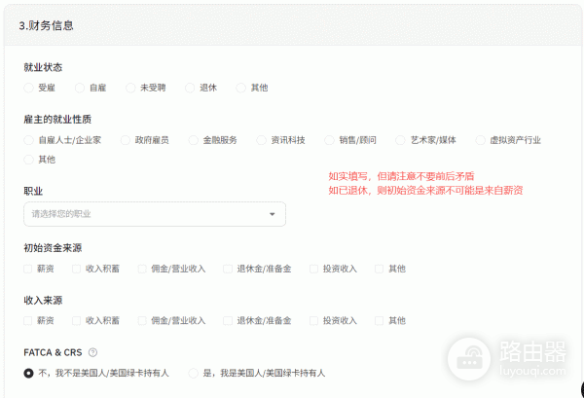This screenshot has height=398, width=584.
Task: Choose 其他 under 就业状态
Action: click(x=241, y=88)
